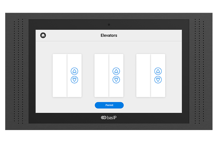Click the round symbol in the basIP logo

[x=103, y=117]
